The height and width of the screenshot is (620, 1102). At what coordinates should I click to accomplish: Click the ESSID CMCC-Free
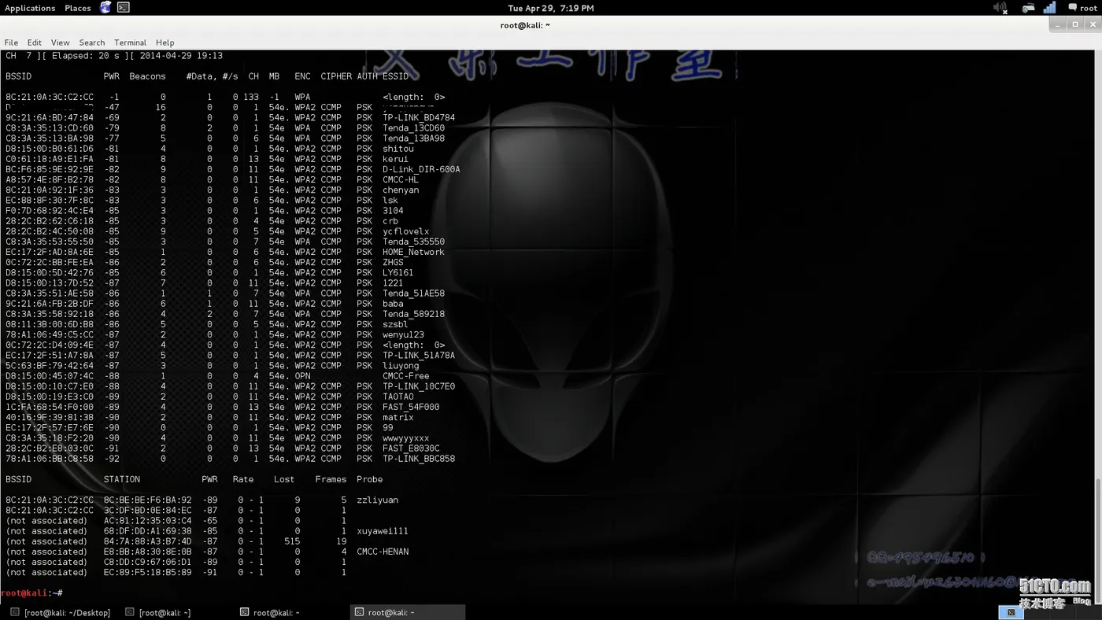406,376
